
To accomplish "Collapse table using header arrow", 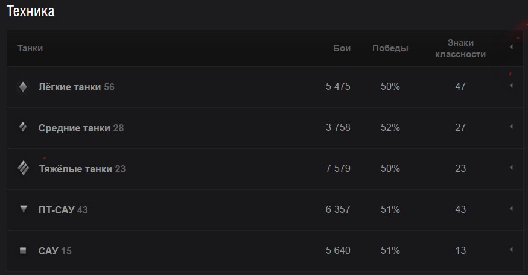I will [511, 47].
